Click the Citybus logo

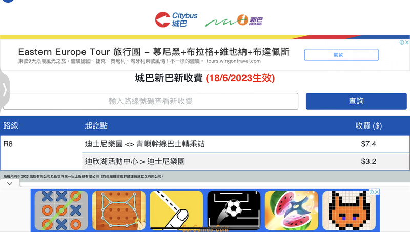(x=176, y=19)
